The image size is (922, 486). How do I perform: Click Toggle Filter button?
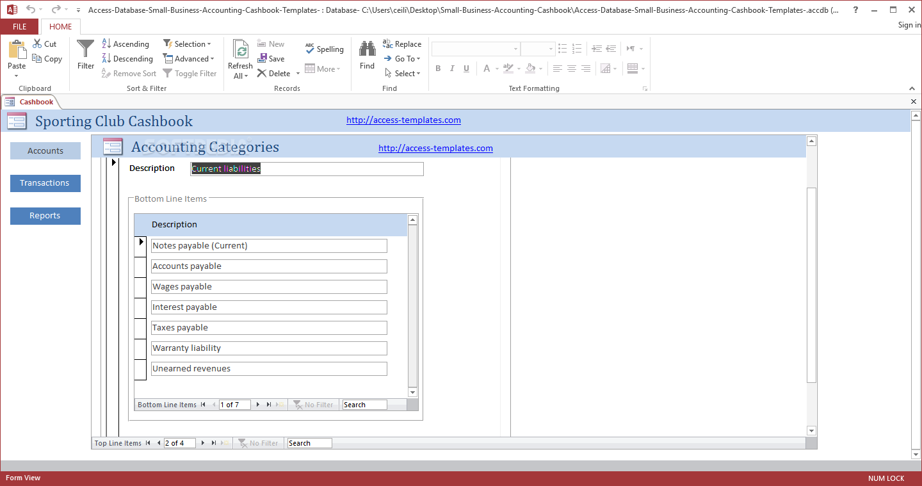[190, 74]
